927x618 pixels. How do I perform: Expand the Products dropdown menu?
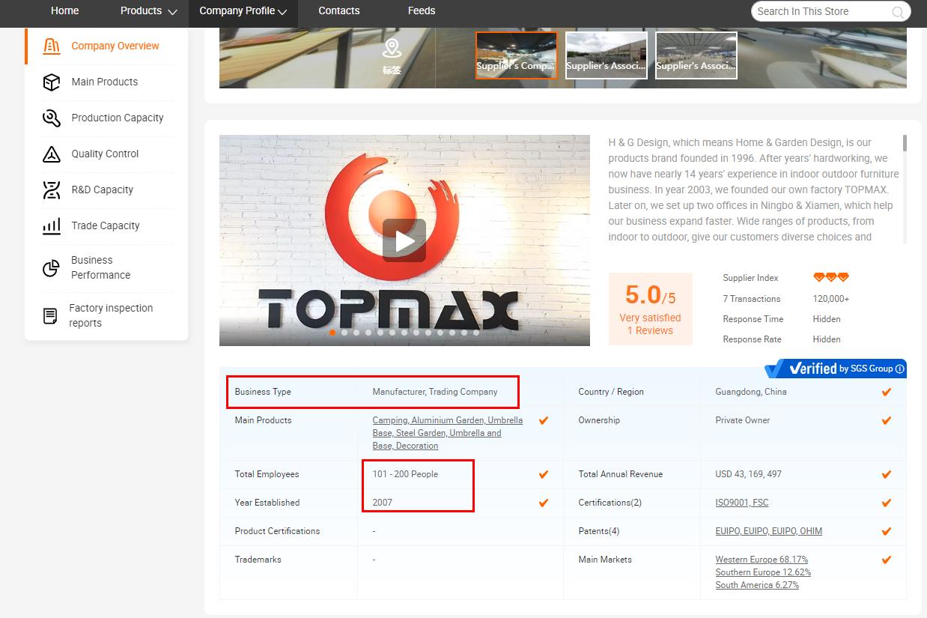[x=148, y=10]
